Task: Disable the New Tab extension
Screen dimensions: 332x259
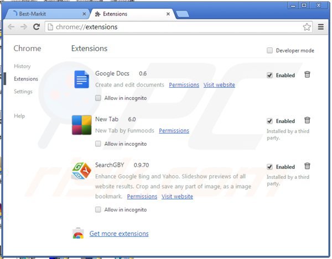Action: point(269,121)
